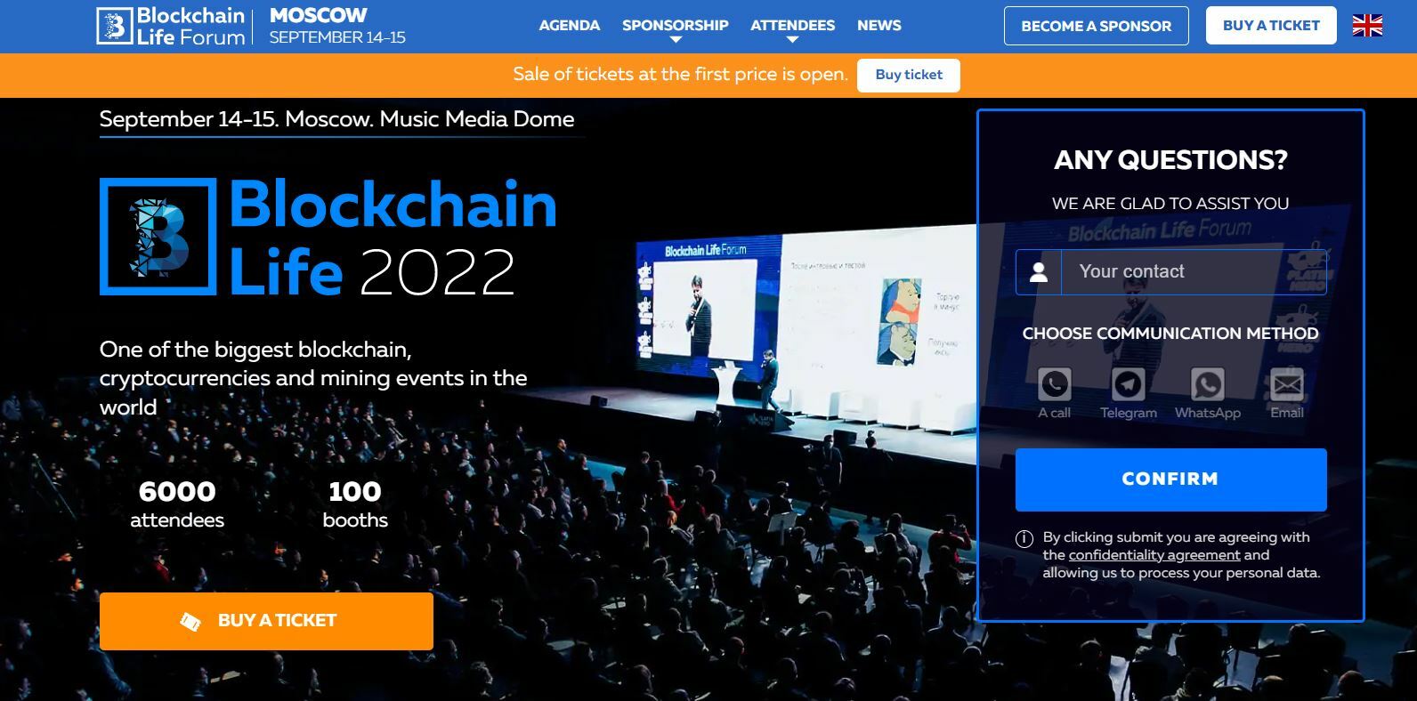Click Become a Sponsor button

1097,26
